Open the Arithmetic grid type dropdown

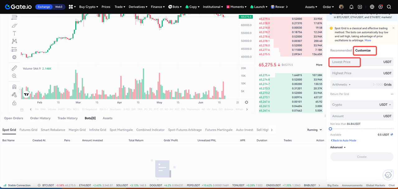pyautogui.click(x=341, y=85)
